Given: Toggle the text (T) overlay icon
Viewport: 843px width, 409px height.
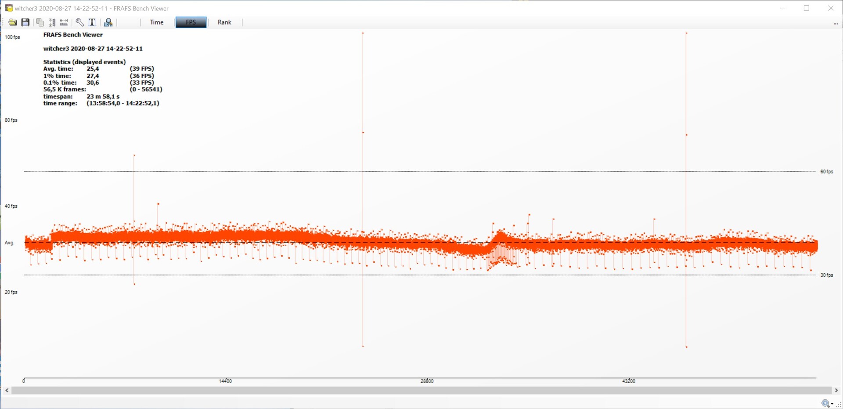Looking at the screenshot, I should coord(92,22).
